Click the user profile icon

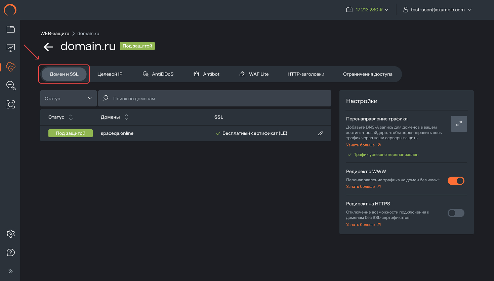(x=406, y=10)
